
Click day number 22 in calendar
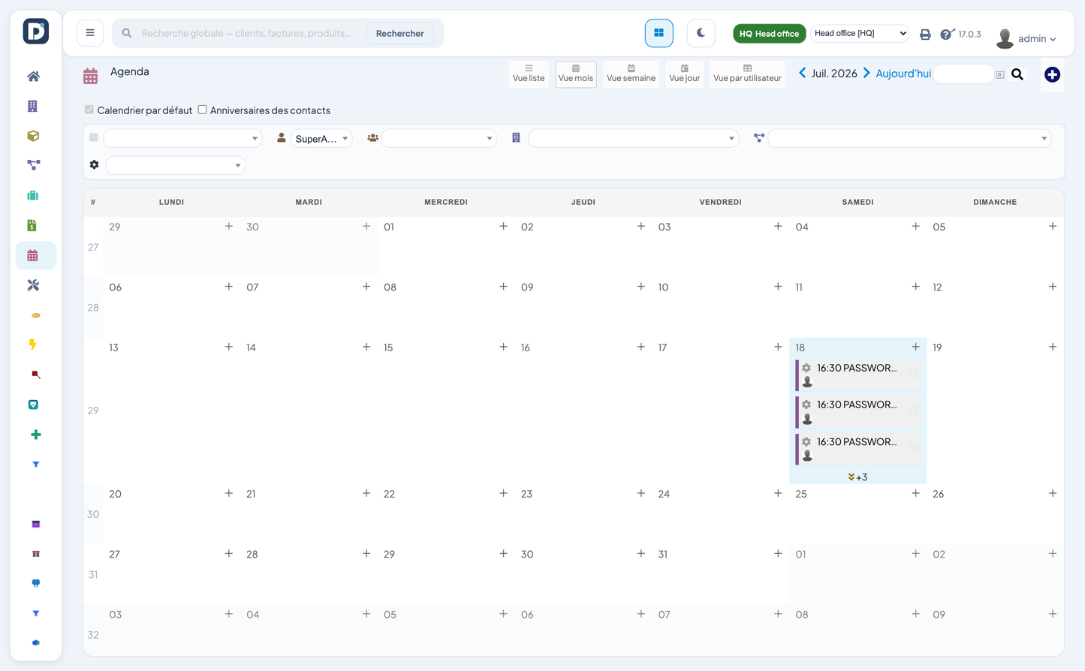pos(389,494)
